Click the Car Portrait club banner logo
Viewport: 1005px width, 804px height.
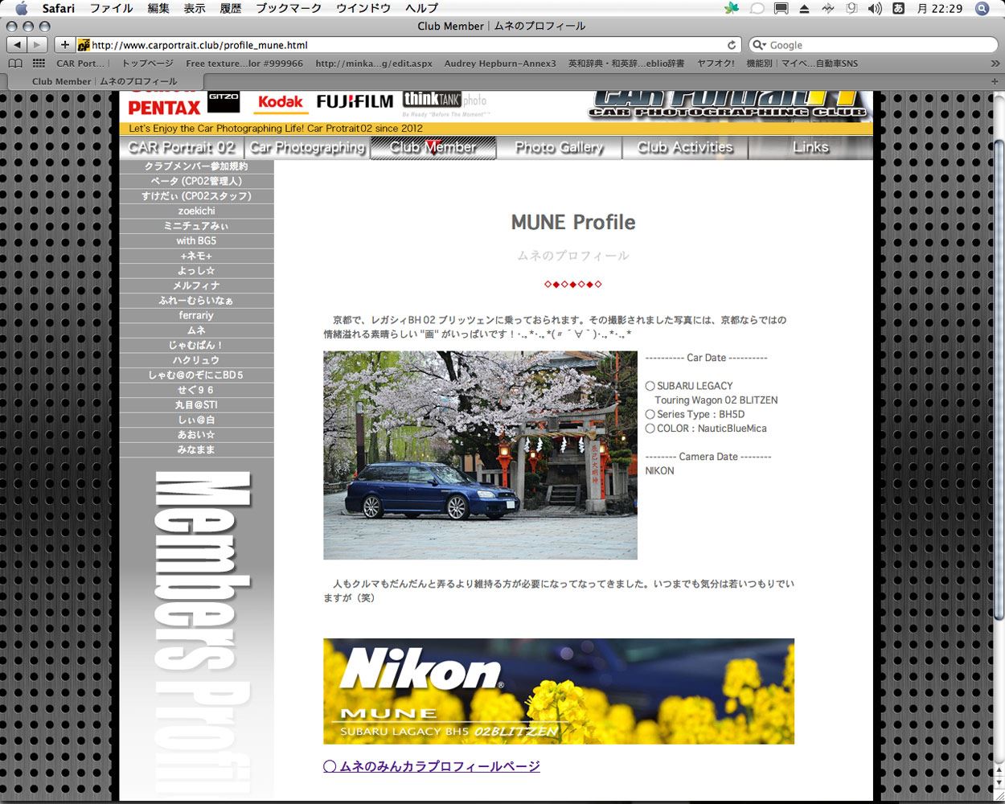click(x=729, y=106)
